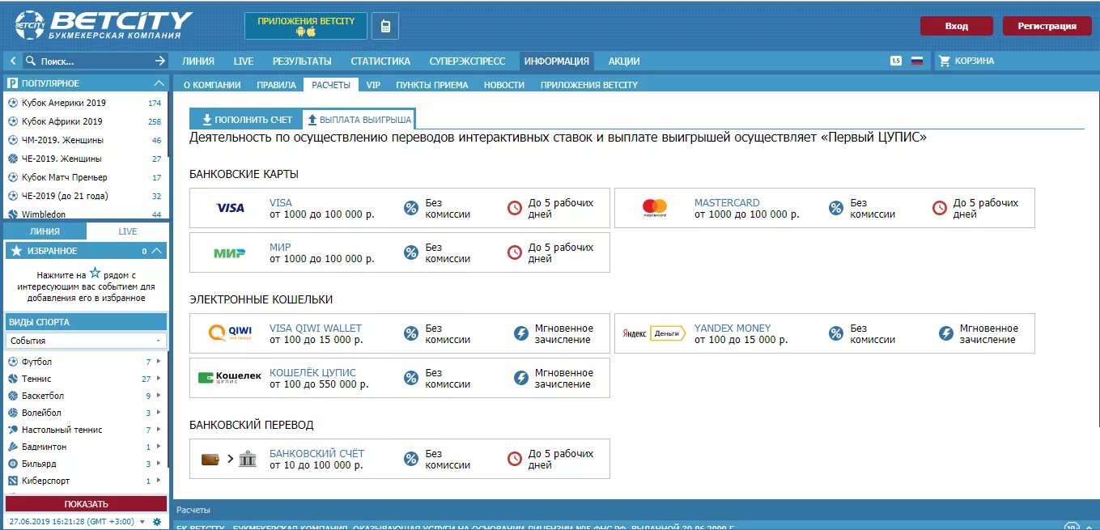The height and width of the screenshot is (530, 1100).
Task: Open the Корзина cart
Action: (966, 61)
